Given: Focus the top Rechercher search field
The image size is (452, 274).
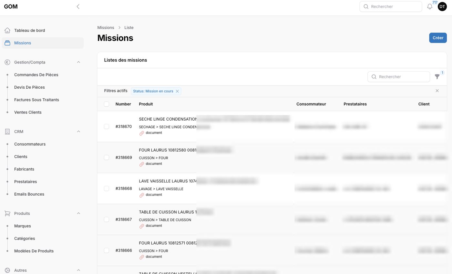Looking at the screenshot, I should pos(391,6).
